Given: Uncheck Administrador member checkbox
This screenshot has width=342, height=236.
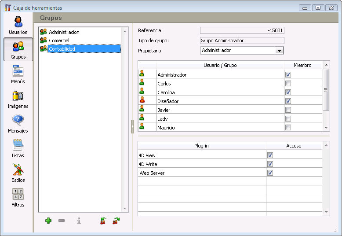Looking at the screenshot, I should pyautogui.click(x=288, y=75).
